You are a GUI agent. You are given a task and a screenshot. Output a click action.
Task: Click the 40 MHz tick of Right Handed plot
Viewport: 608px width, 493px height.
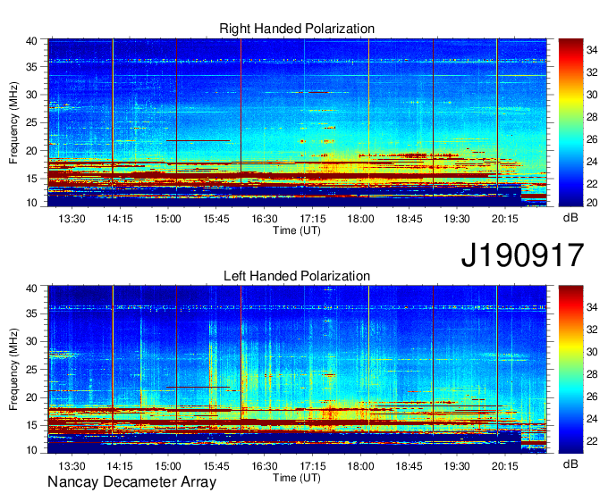[32, 41]
